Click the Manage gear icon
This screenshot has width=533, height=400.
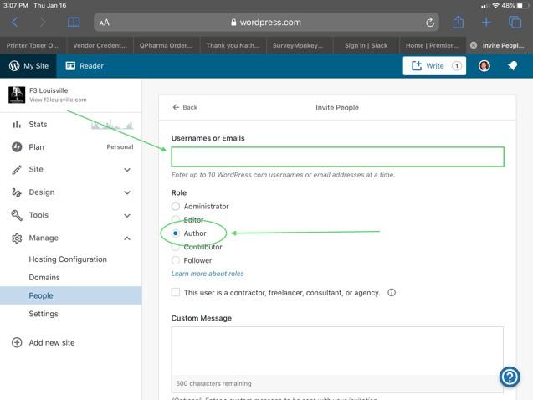tap(17, 238)
